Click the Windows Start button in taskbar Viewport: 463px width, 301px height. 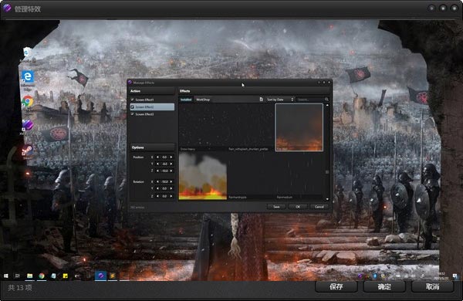click(6, 276)
